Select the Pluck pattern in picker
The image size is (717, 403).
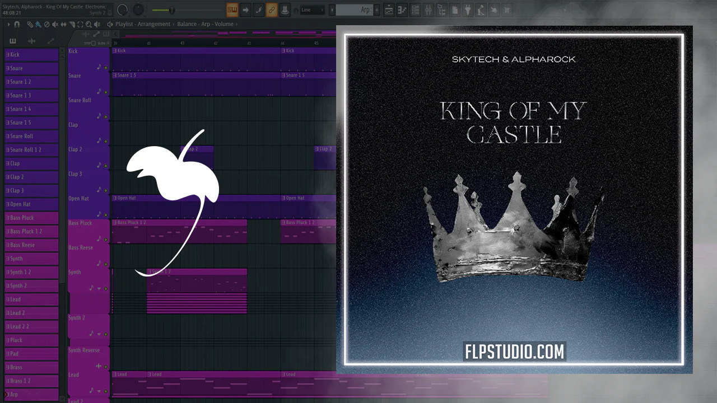click(x=31, y=340)
